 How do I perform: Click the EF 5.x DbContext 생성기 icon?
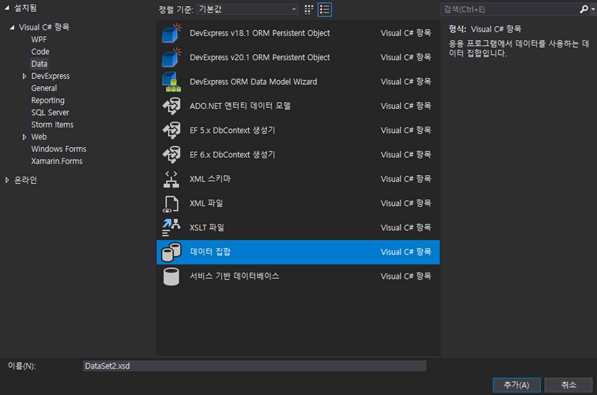pos(171,130)
